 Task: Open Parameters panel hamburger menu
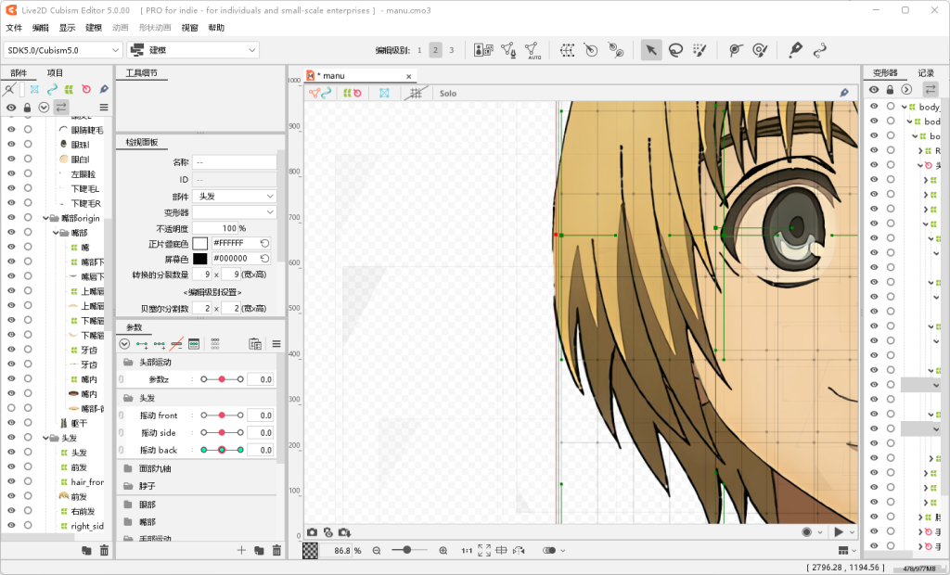[x=276, y=344]
